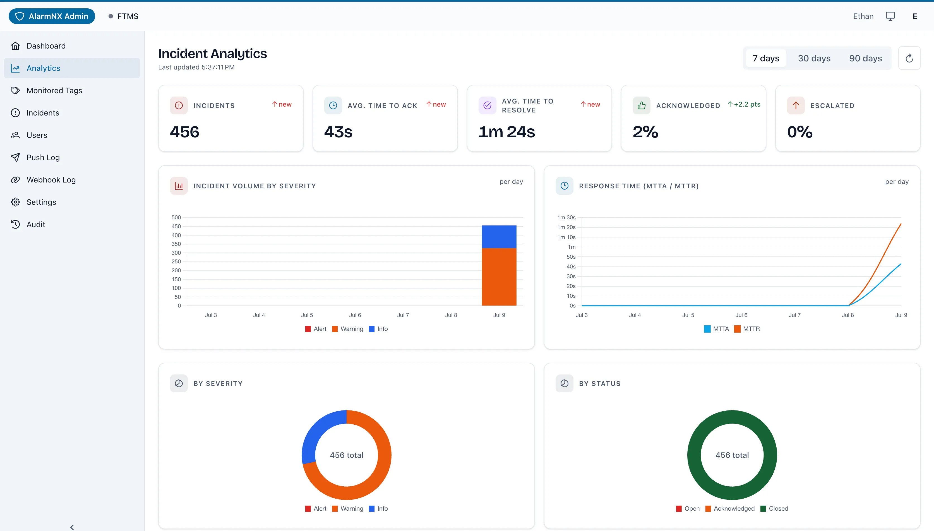The width and height of the screenshot is (934, 531).
Task: Click the Push Log paper plane icon
Action: [15, 157]
